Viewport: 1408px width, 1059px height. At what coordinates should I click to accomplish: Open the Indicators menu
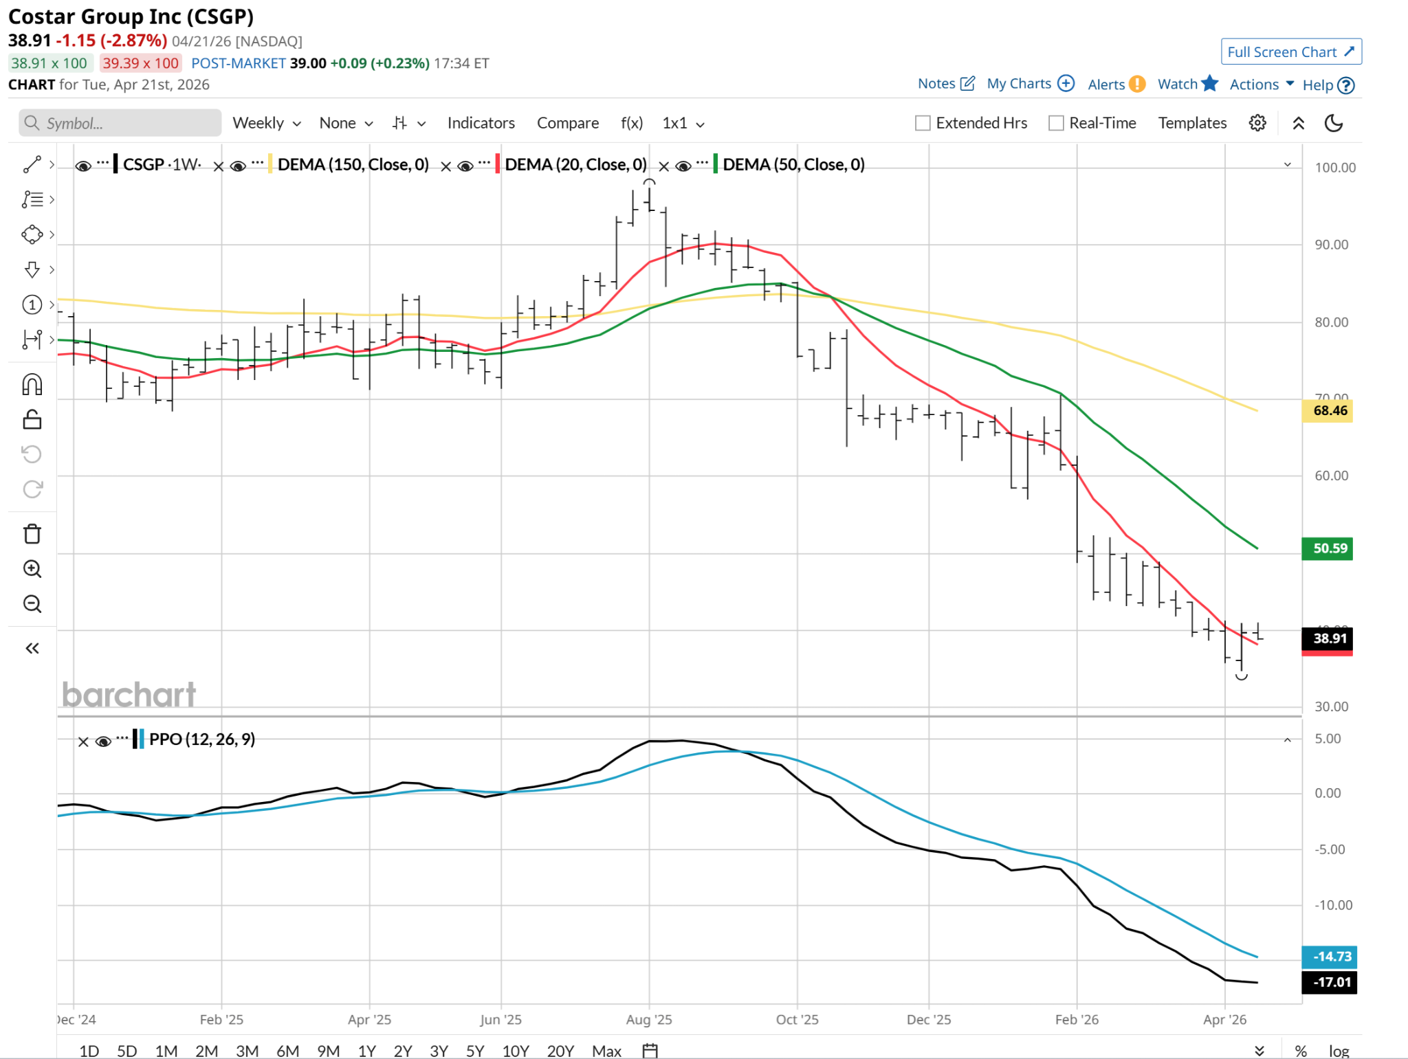pyautogui.click(x=481, y=123)
